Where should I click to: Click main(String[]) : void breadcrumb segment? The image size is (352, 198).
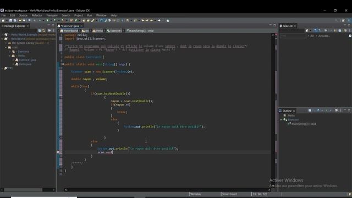pyautogui.click(x=140, y=31)
